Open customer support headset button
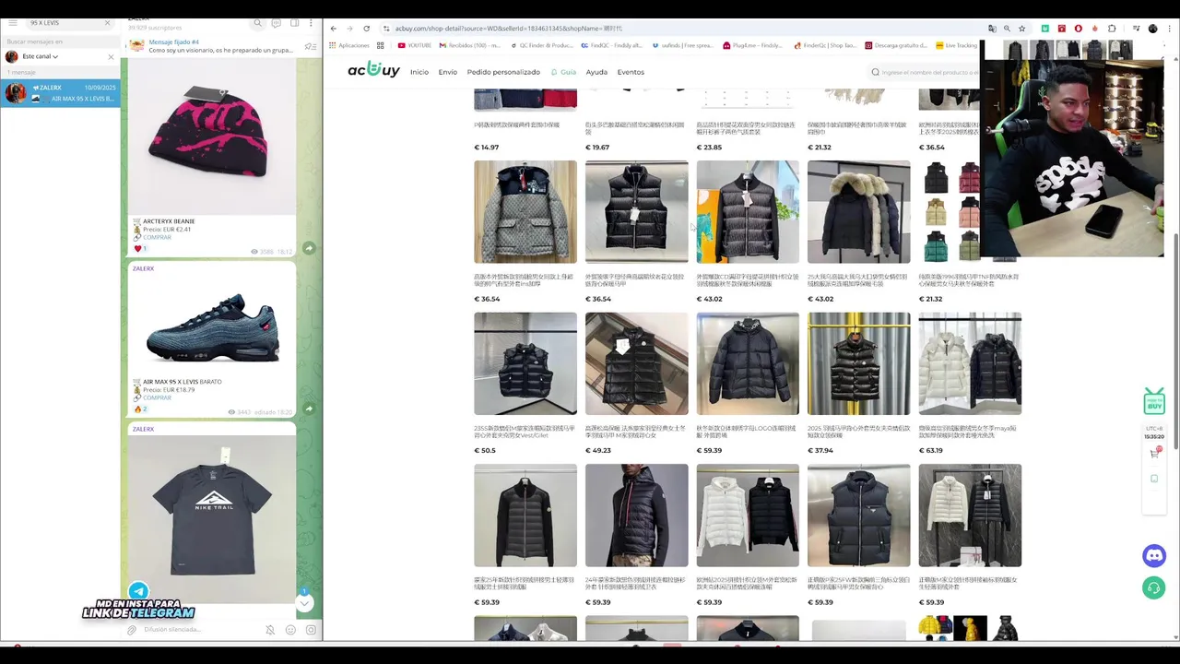Screen dimensions: 1180x664 coord(1154,587)
